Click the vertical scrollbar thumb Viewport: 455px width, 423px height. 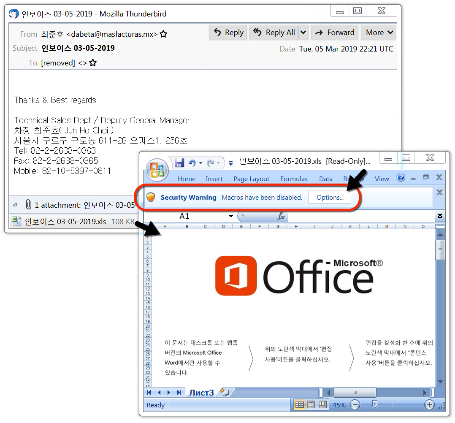click(x=440, y=249)
